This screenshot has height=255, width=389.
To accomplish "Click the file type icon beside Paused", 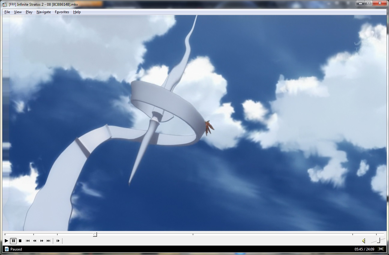I will [x=7, y=249].
